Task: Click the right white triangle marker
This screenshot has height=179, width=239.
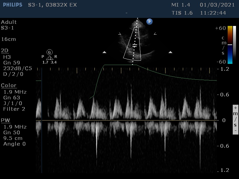Action: pyautogui.click(x=170, y=52)
